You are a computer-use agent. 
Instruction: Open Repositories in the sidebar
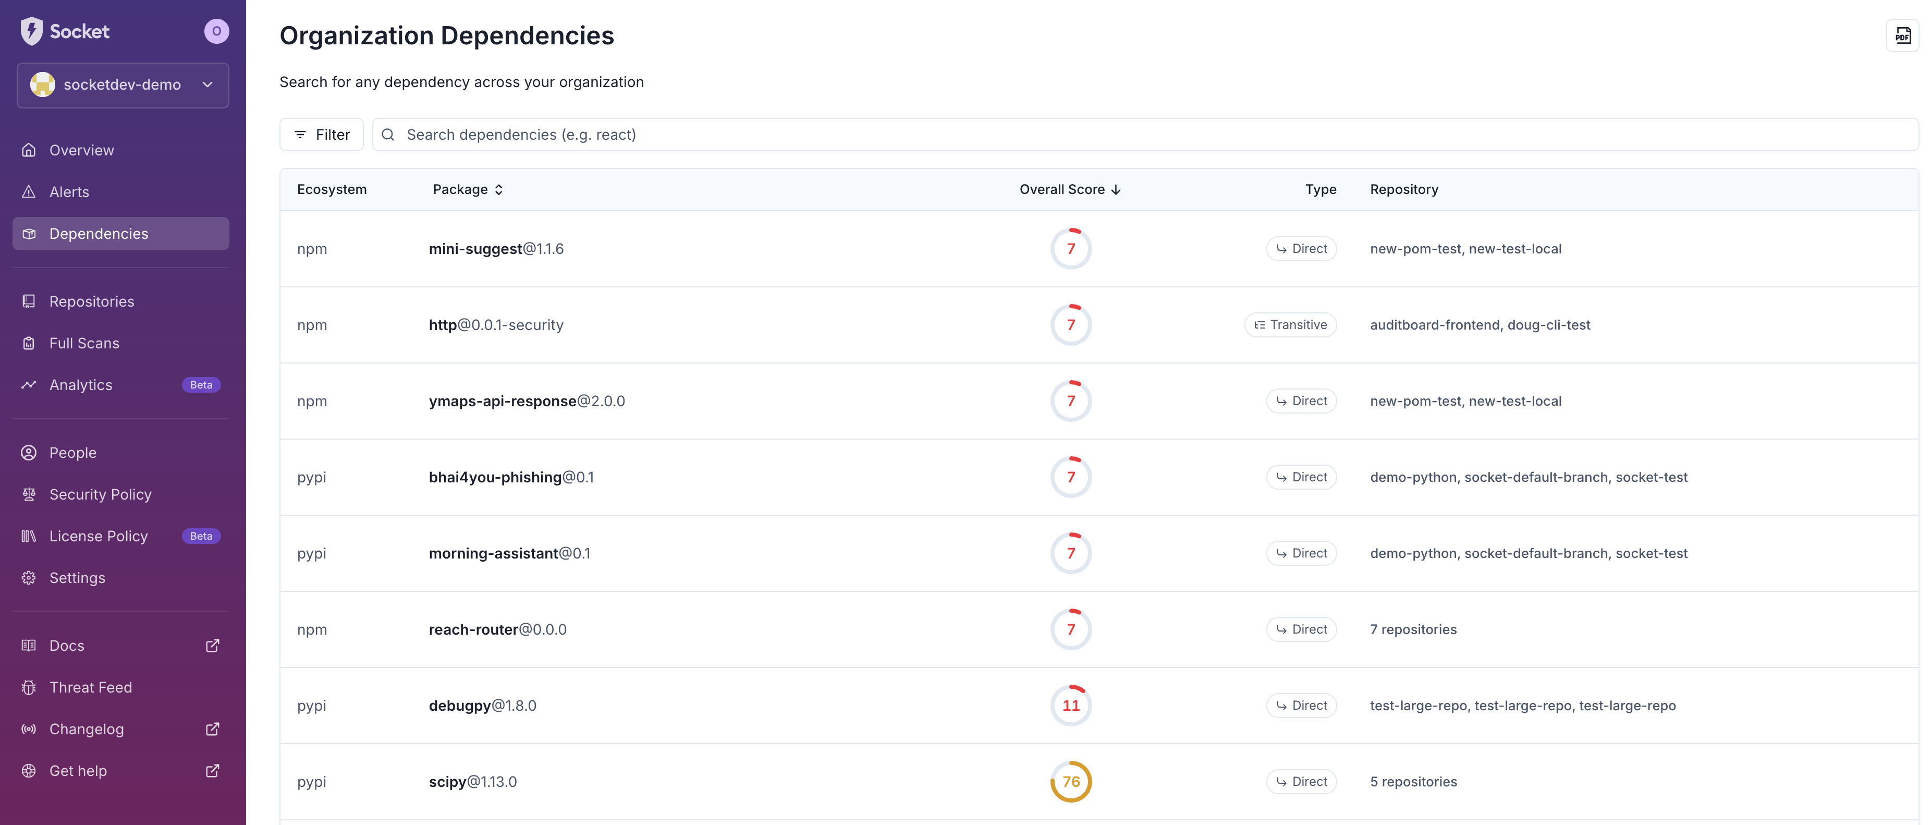tap(92, 301)
